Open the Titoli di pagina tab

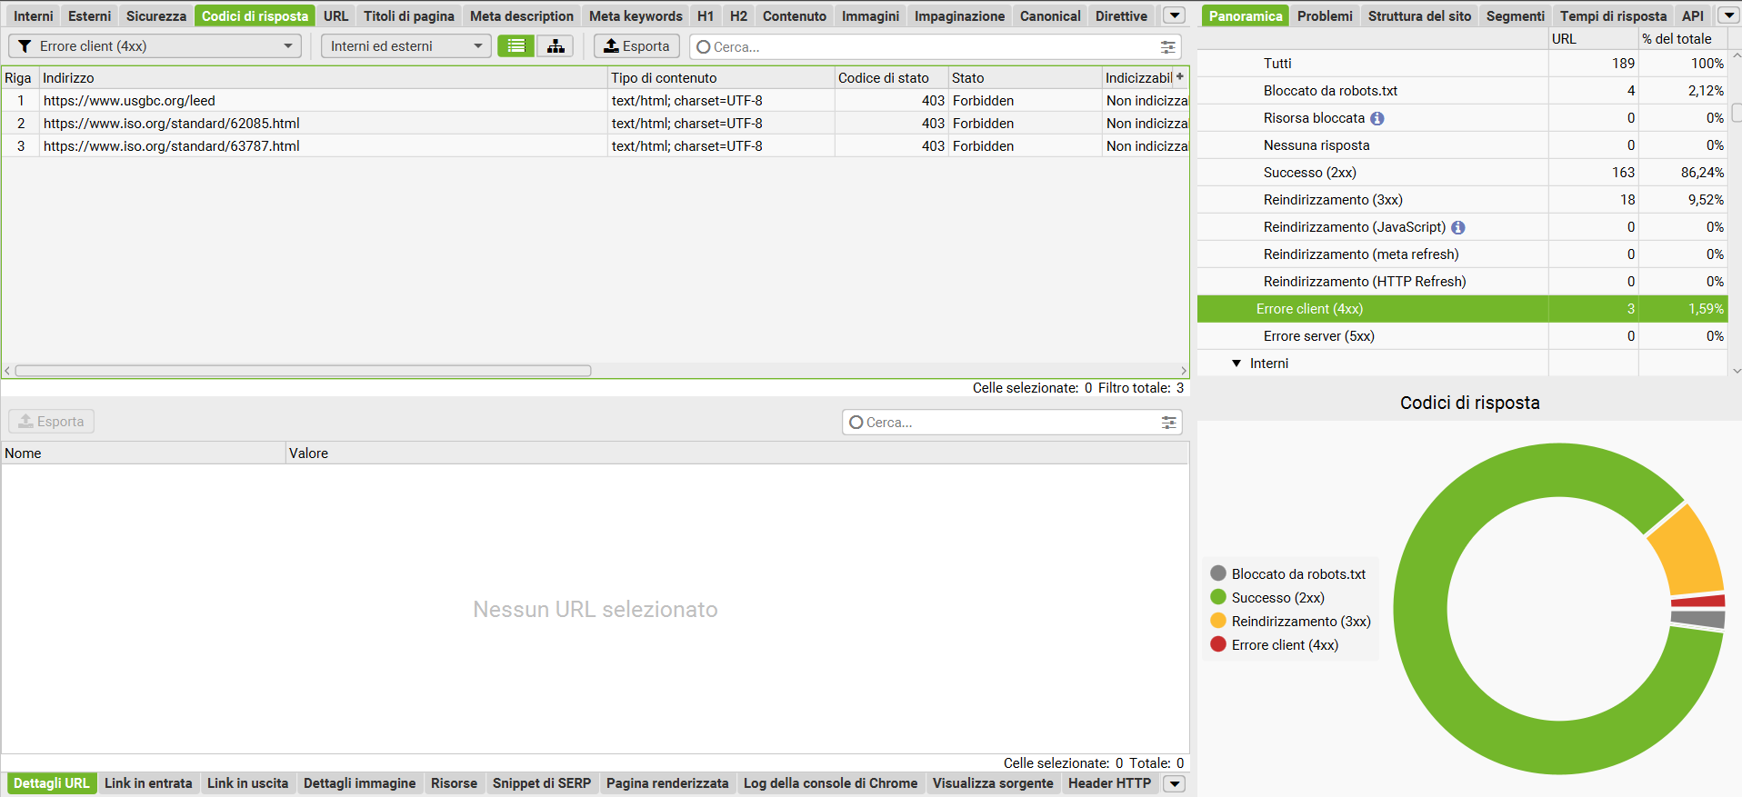coord(409,15)
